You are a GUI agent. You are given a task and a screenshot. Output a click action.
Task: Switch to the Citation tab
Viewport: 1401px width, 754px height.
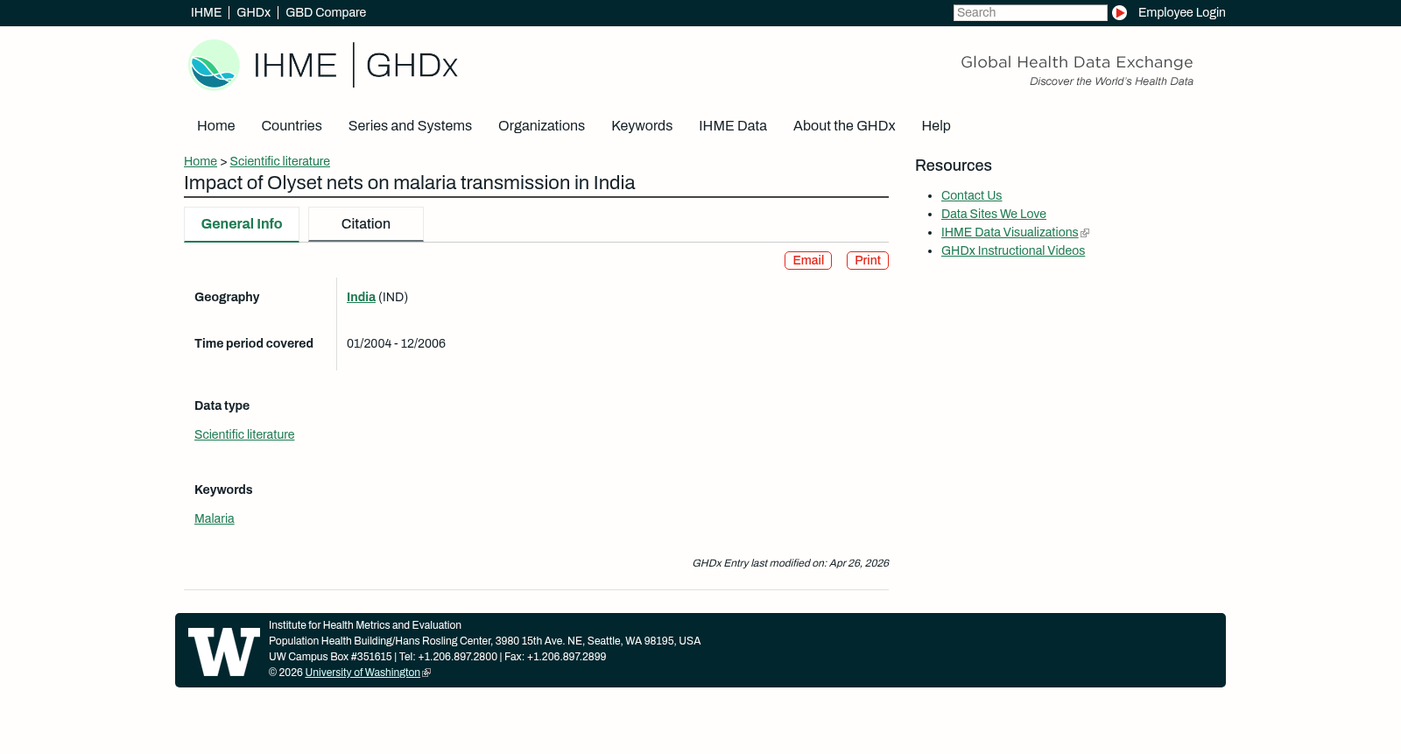coord(366,224)
